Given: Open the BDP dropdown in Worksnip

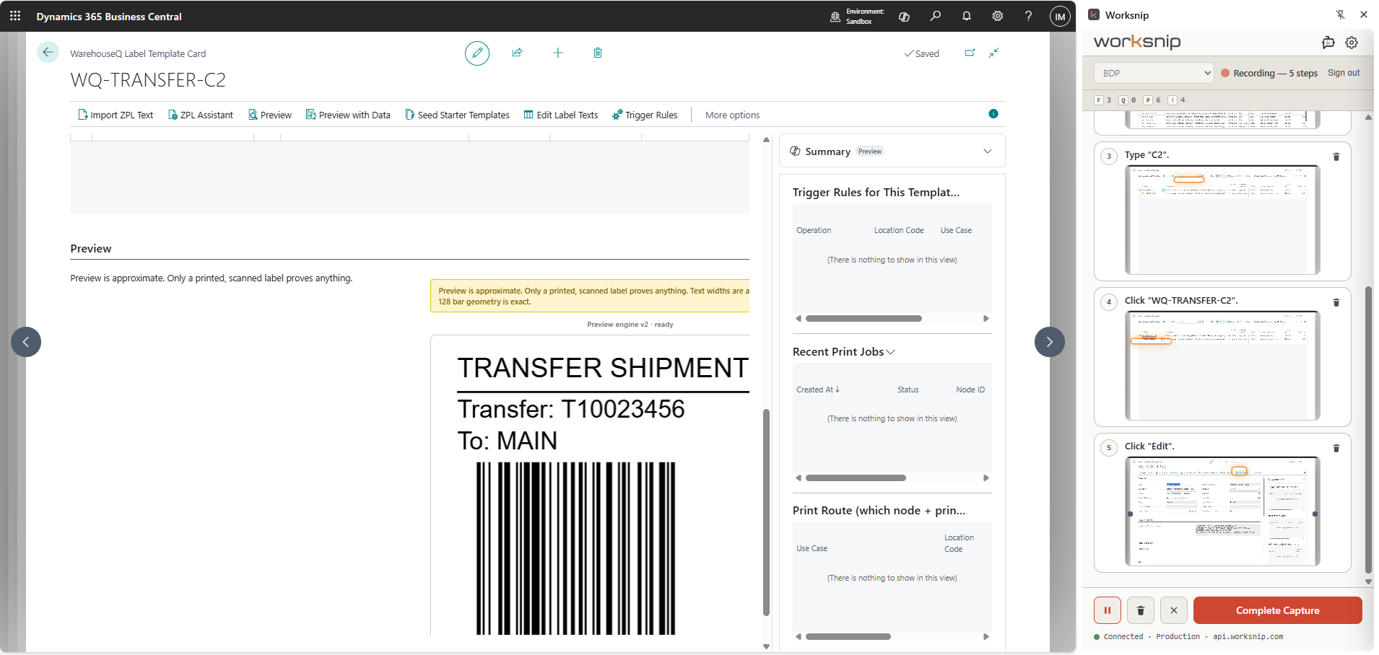Looking at the screenshot, I should 1154,73.
